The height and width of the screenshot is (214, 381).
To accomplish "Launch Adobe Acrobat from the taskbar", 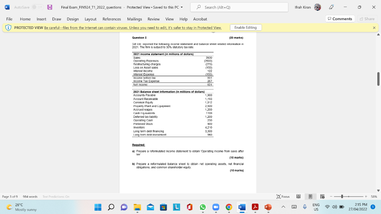I will pos(255,207).
